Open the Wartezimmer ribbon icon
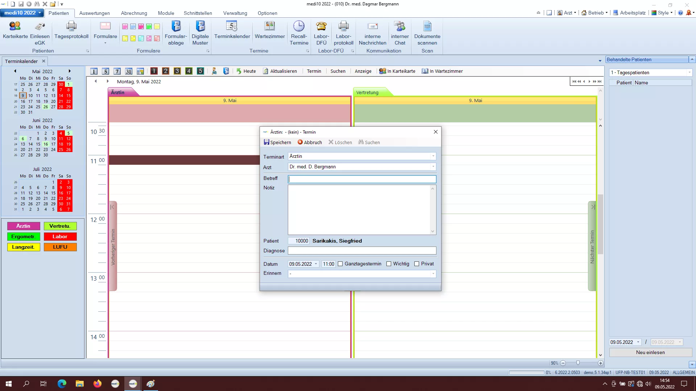Image resolution: width=696 pixels, height=391 pixels. 270,30
